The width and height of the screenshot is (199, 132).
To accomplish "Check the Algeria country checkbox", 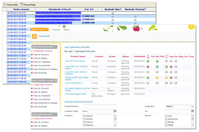I will [x=84, y=116].
